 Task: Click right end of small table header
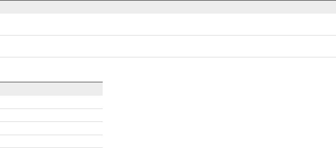point(99,89)
